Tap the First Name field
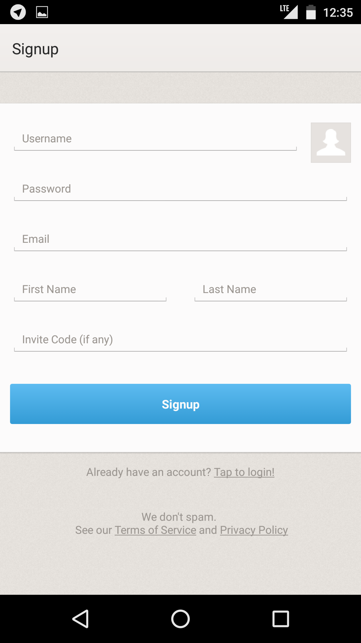Screen dimensions: 361x643 click(90, 290)
